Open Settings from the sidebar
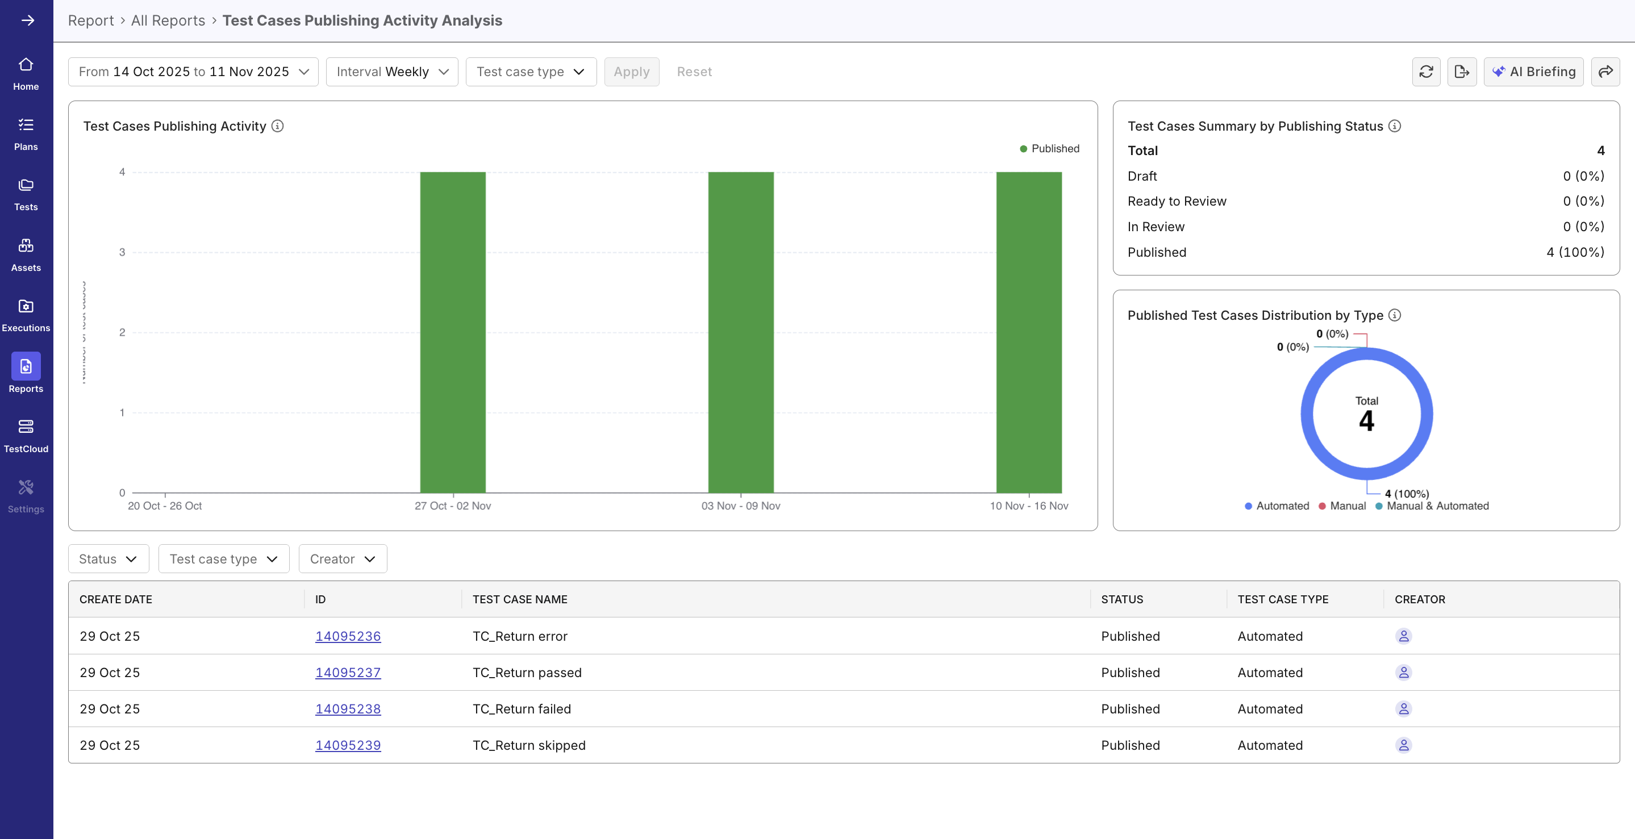The image size is (1635, 839). pyautogui.click(x=26, y=494)
